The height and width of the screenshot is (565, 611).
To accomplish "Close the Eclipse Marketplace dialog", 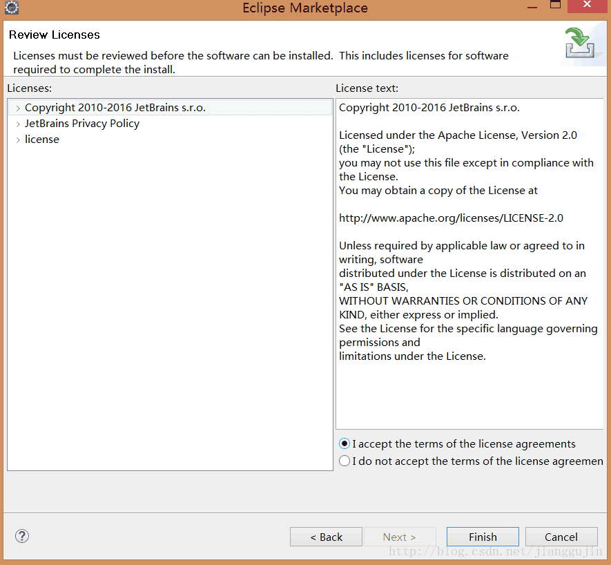I will point(588,5).
